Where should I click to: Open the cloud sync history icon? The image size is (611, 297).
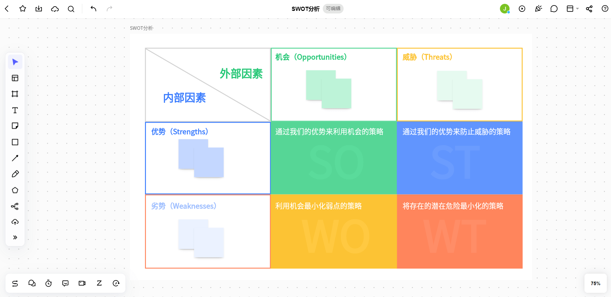pyautogui.click(x=55, y=9)
